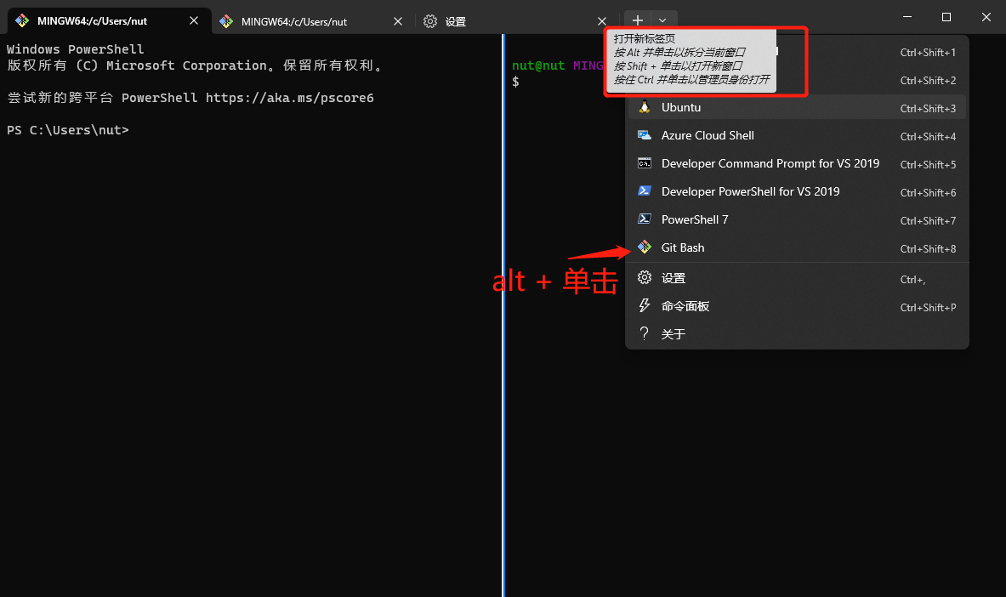Click the Windows PowerShell header text
The image size is (1006, 597).
75,48
